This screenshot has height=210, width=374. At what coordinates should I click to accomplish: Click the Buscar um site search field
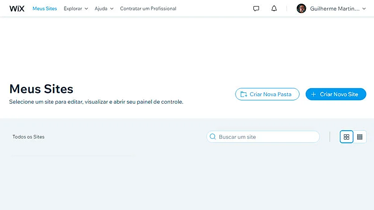point(263,137)
